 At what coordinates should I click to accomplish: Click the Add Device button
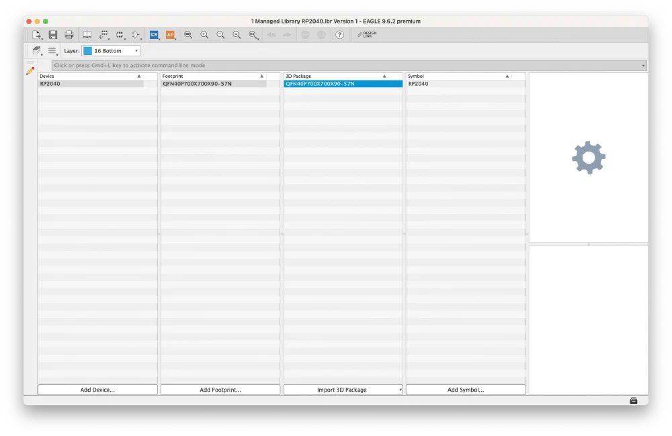pos(97,390)
